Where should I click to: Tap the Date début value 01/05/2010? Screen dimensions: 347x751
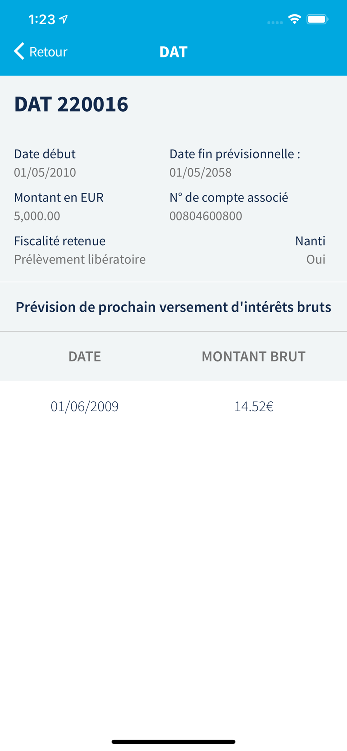[45, 172]
